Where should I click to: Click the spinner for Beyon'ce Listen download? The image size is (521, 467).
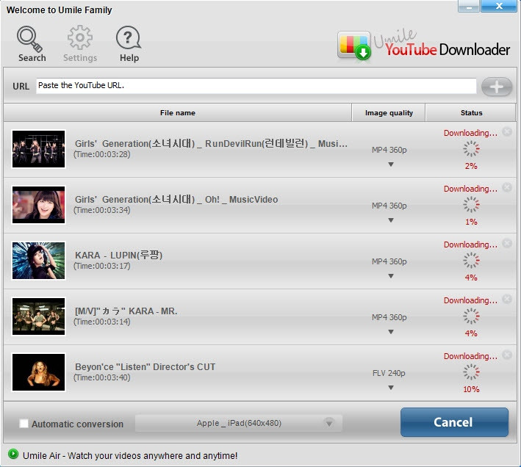pos(471,372)
